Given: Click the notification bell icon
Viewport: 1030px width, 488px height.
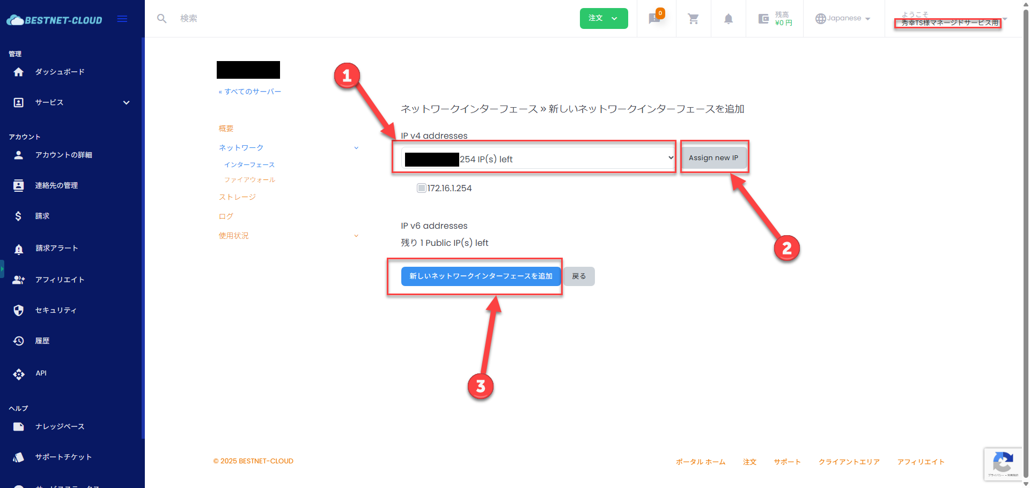Looking at the screenshot, I should pyautogui.click(x=728, y=19).
